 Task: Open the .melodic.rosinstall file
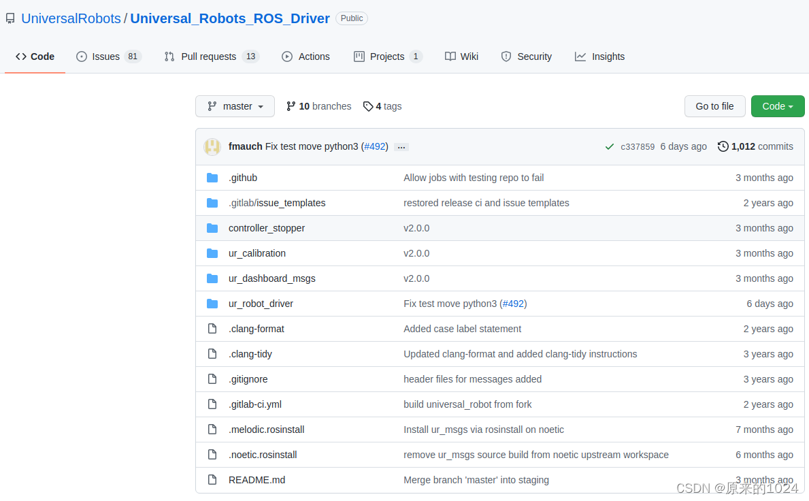tap(267, 430)
